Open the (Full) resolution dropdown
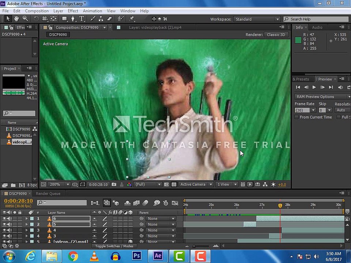Image resolution: width=351 pixels, height=263 pixels. coord(148,184)
